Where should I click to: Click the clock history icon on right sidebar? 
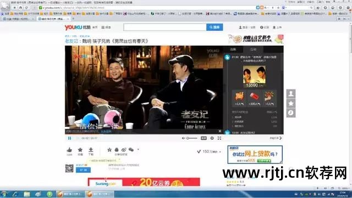[x=291, y=113]
